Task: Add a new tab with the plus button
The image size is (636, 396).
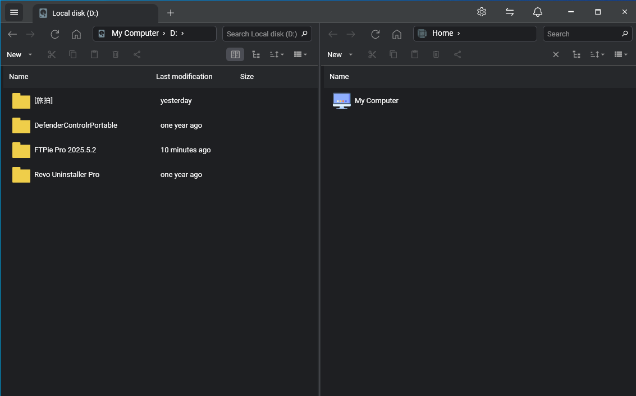Action: pyautogui.click(x=171, y=13)
